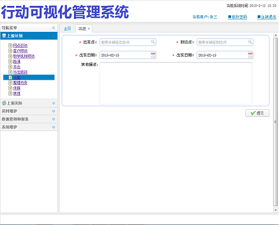Open the 修改密码 link
This screenshot has width=279, height=225.
(238, 17)
